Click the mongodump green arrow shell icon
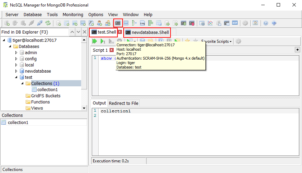The height and width of the screenshot is (173, 302). [184, 23]
